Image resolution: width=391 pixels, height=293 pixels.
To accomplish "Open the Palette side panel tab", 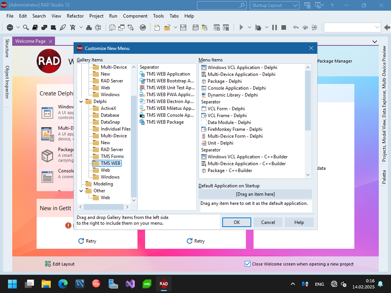I will [384, 177].
